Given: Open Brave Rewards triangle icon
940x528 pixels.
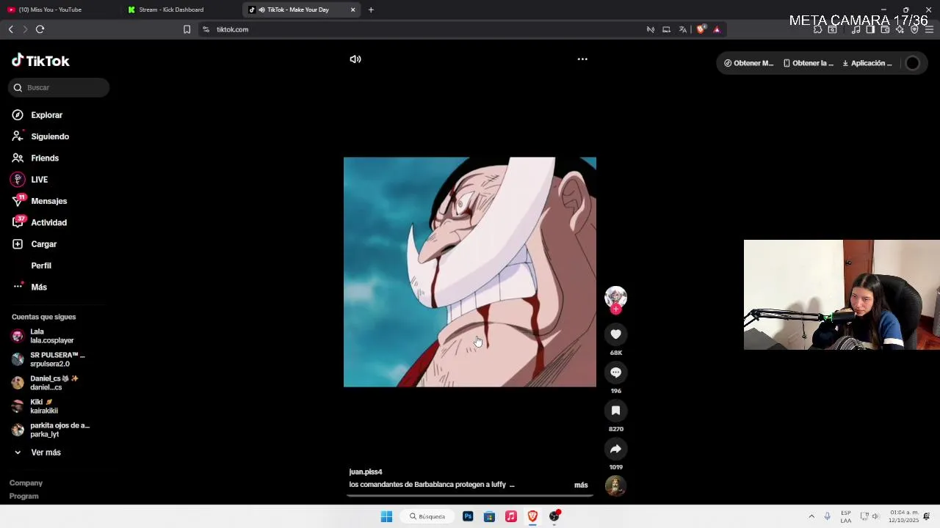Looking at the screenshot, I should pyautogui.click(x=717, y=29).
